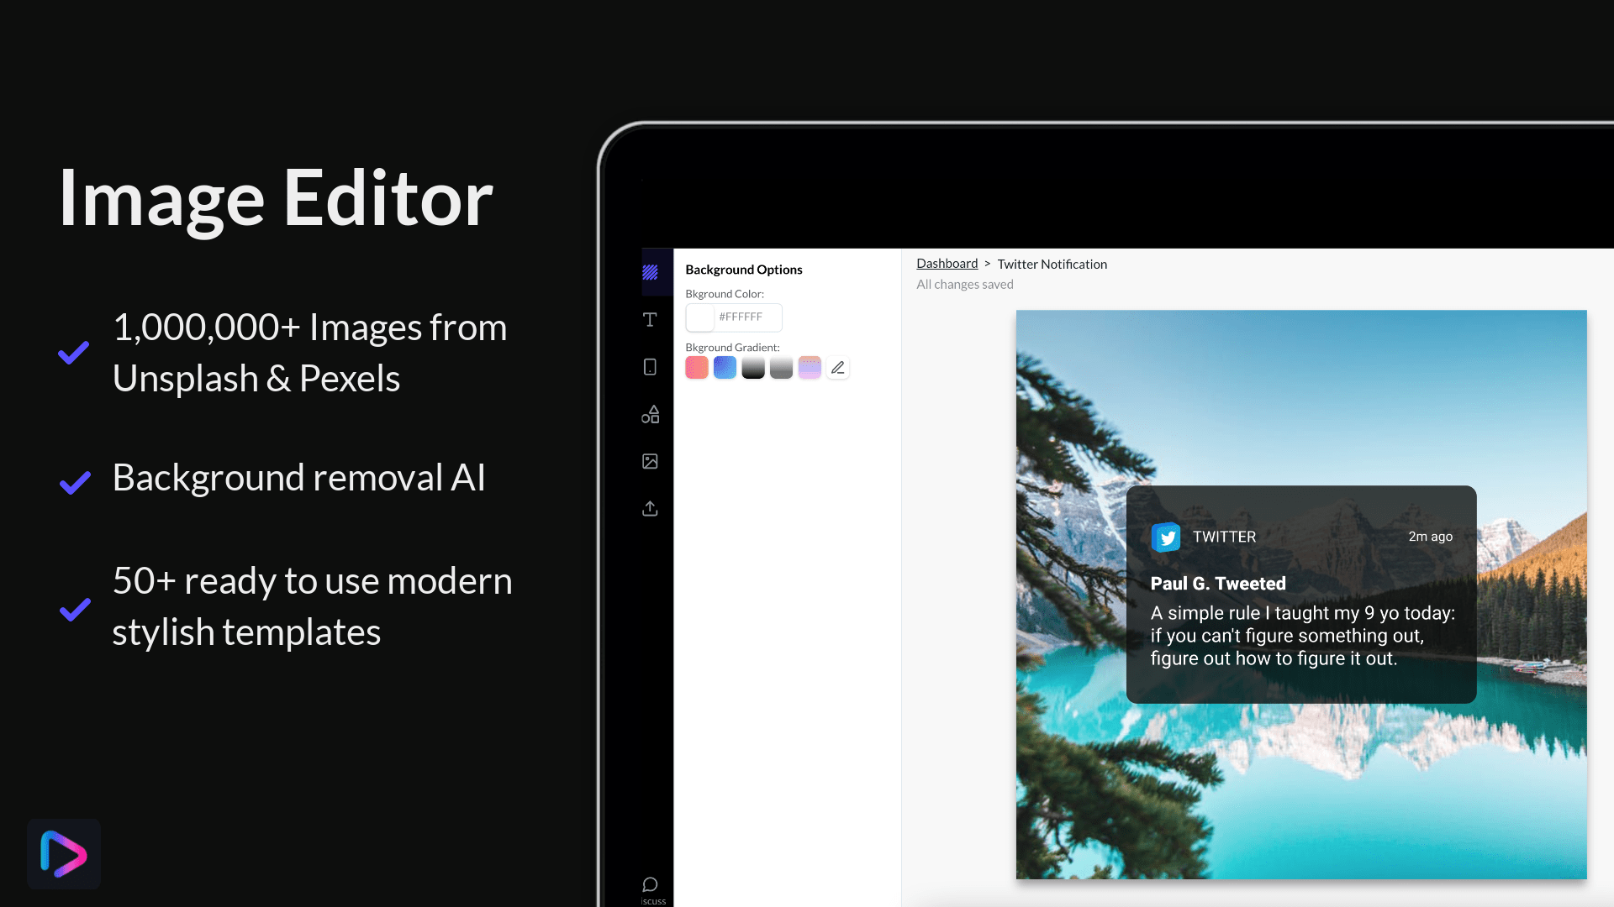Click the app logo at bottom left
The image size is (1614, 907).
pos(64,854)
